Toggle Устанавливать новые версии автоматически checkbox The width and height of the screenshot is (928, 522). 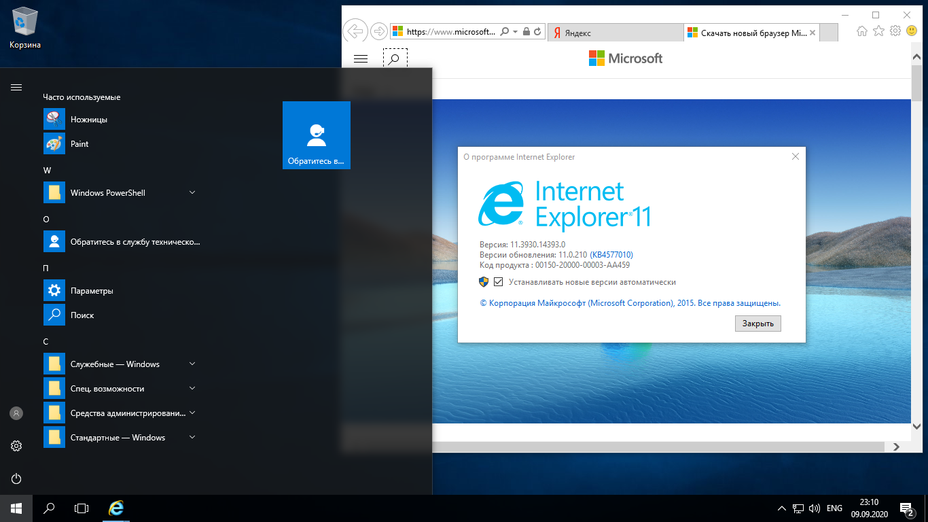(x=498, y=282)
